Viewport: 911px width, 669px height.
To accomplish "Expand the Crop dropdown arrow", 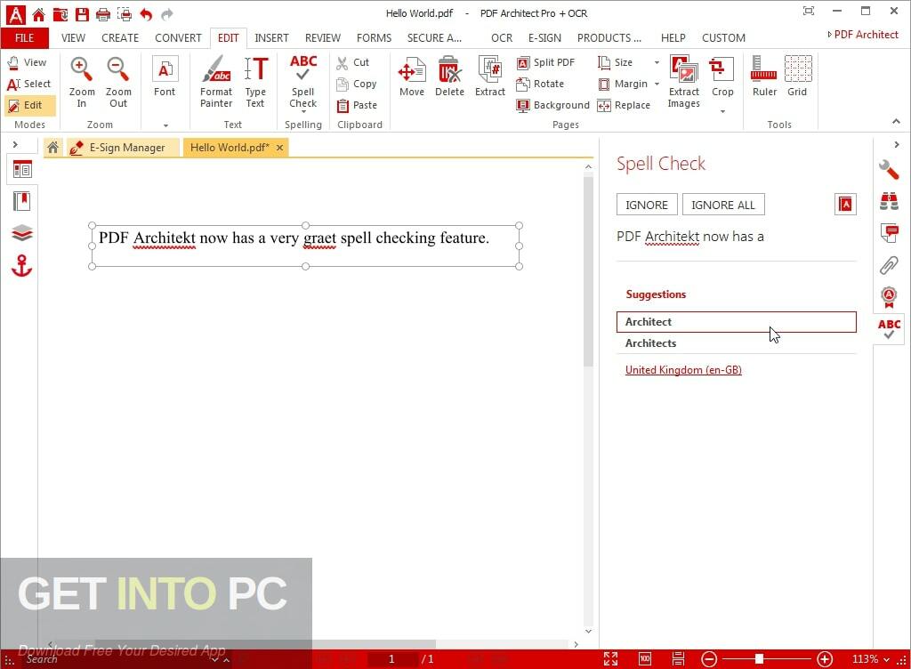I will click(722, 111).
